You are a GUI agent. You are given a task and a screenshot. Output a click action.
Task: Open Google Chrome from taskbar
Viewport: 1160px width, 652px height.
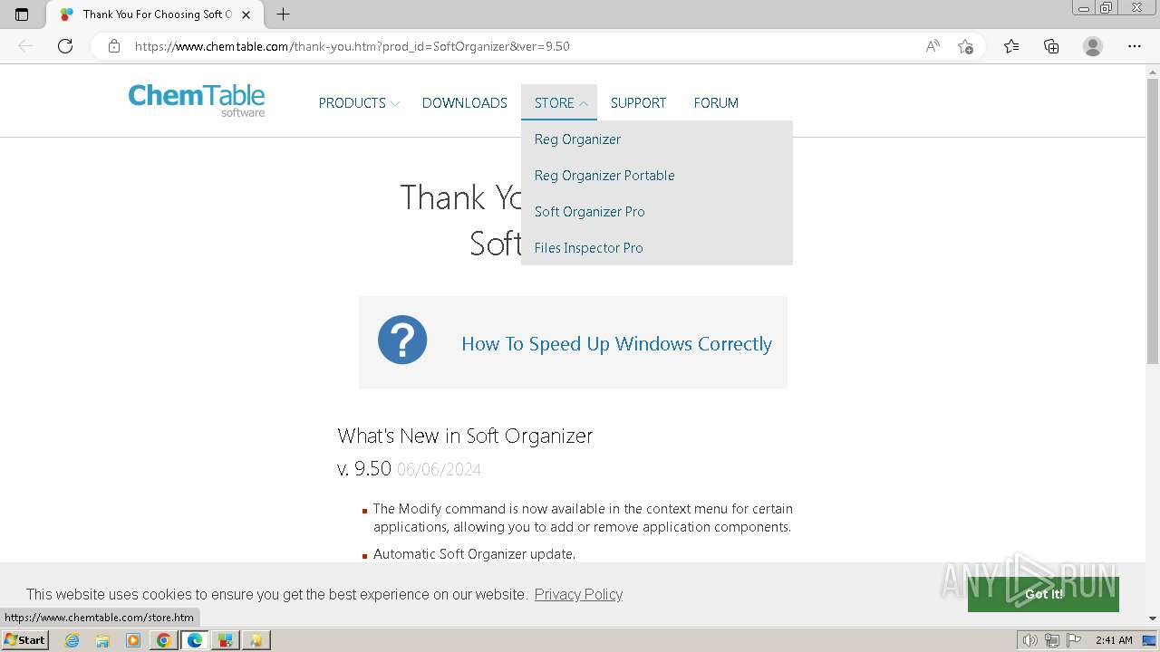click(x=164, y=640)
